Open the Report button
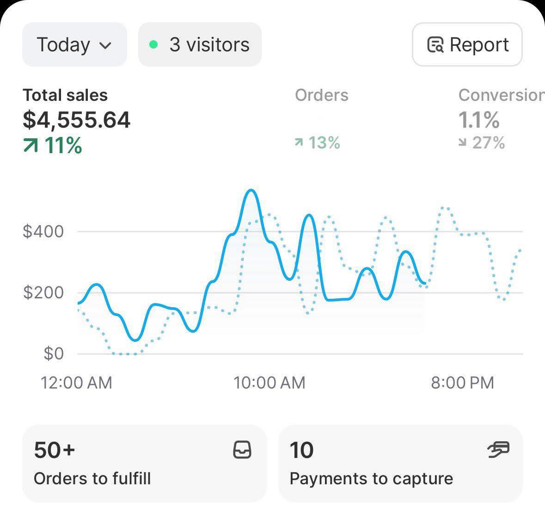Screen dimensions: 545x525 tap(467, 45)
